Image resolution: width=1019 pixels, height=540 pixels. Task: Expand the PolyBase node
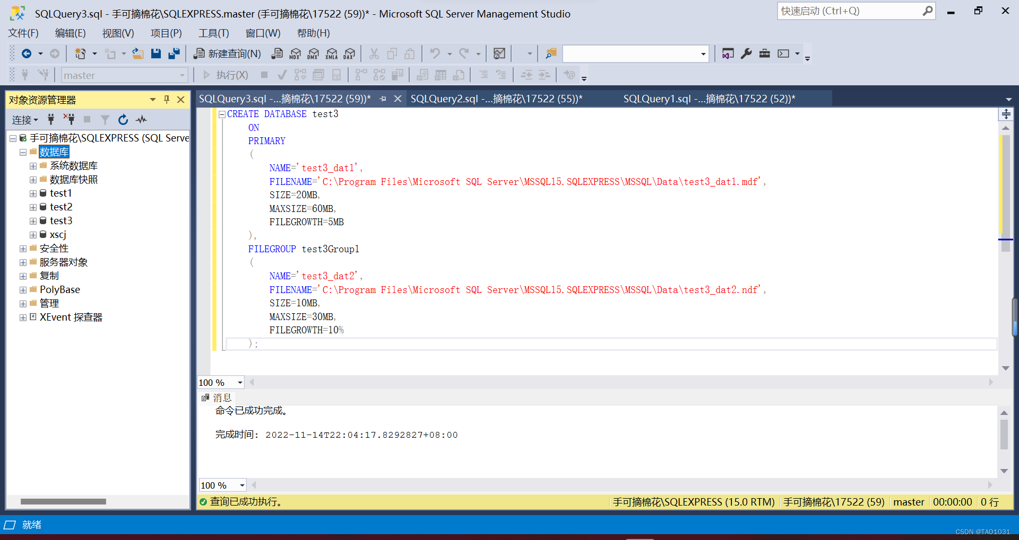pos(23,290)
